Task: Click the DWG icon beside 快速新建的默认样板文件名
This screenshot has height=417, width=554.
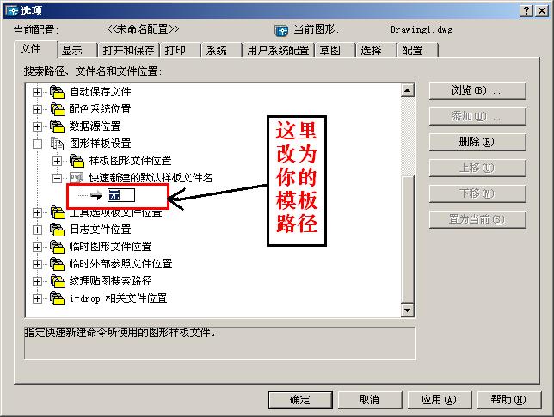Action: pos(77,178)
